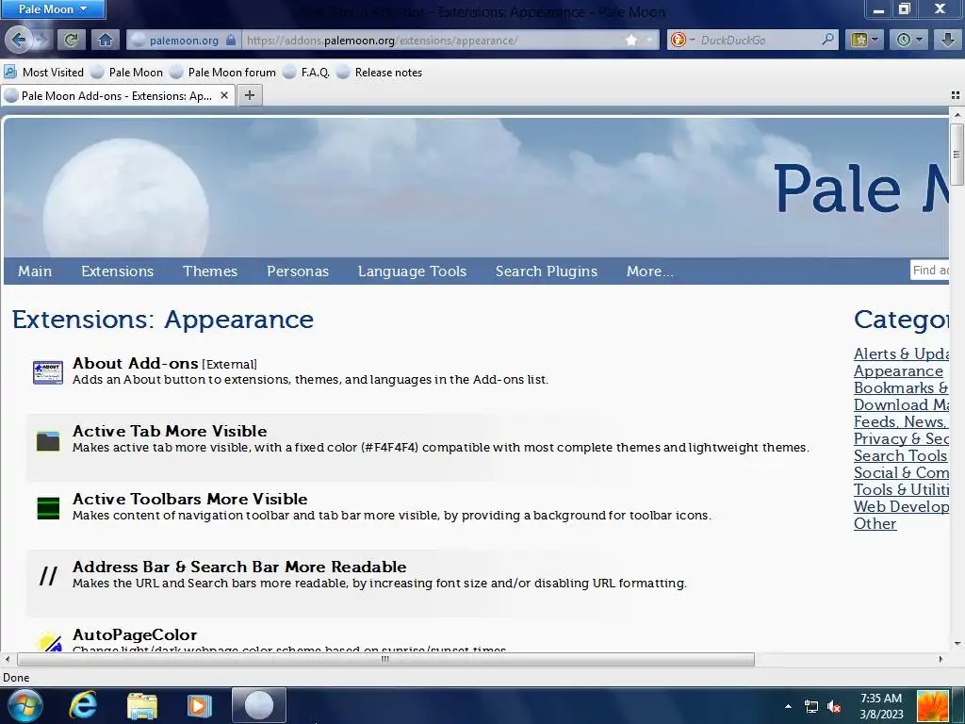This screenshot has height=724, width=965.
Task: Open the Web Development category link
Action: click(901, 506)
